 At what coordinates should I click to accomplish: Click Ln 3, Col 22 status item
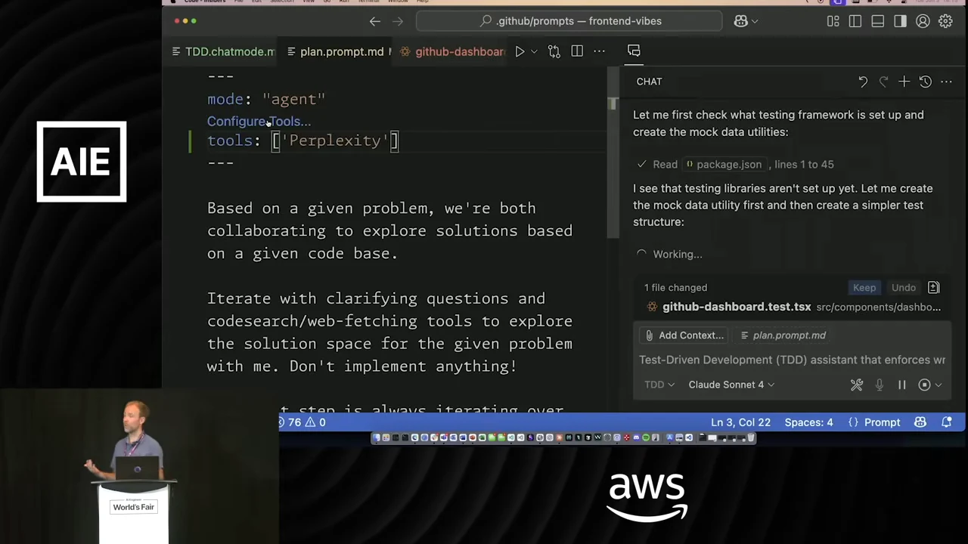click(740, 422)
